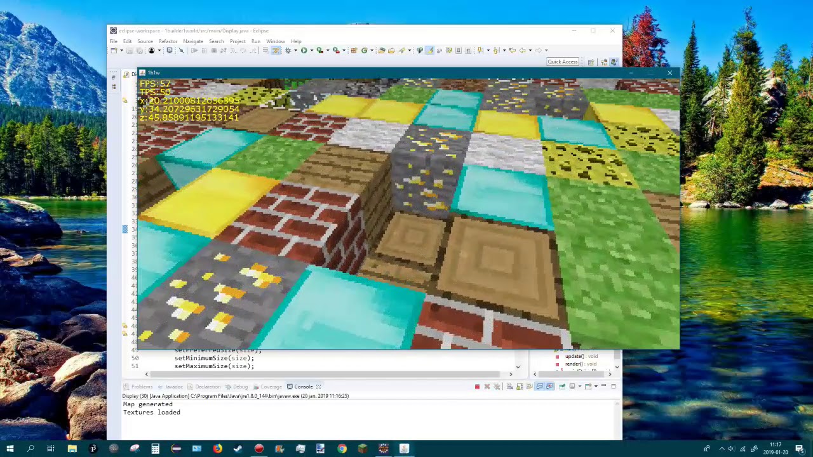Open the Refactor menu
813x457 pixels.
pos(168,41)
